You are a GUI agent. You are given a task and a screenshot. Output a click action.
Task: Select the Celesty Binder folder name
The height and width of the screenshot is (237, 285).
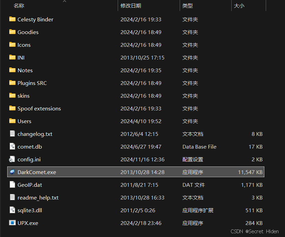35,19
